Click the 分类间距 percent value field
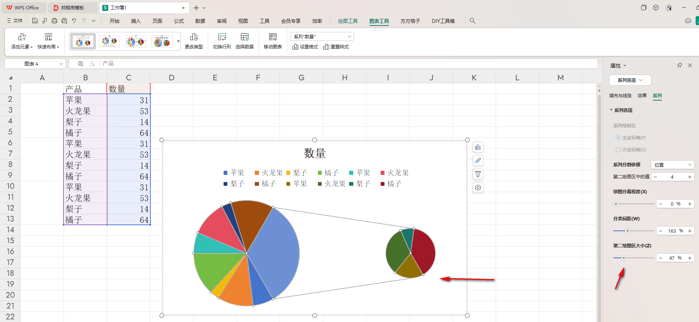The image size is (699, 322). pyautogui.click(x=675, y=231)
